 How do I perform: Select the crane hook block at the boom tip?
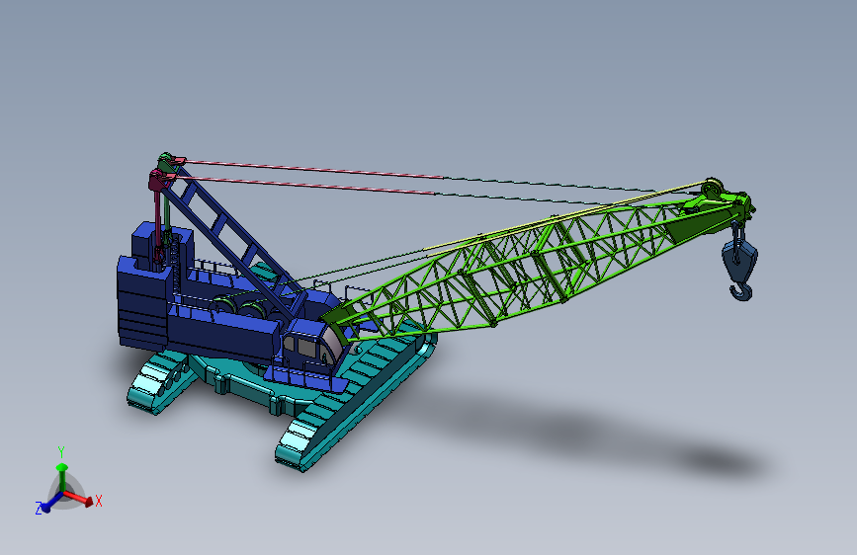740,263
